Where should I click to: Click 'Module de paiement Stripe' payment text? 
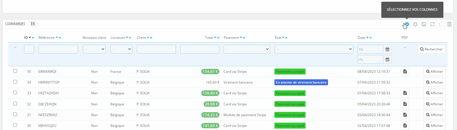(245, 115)
